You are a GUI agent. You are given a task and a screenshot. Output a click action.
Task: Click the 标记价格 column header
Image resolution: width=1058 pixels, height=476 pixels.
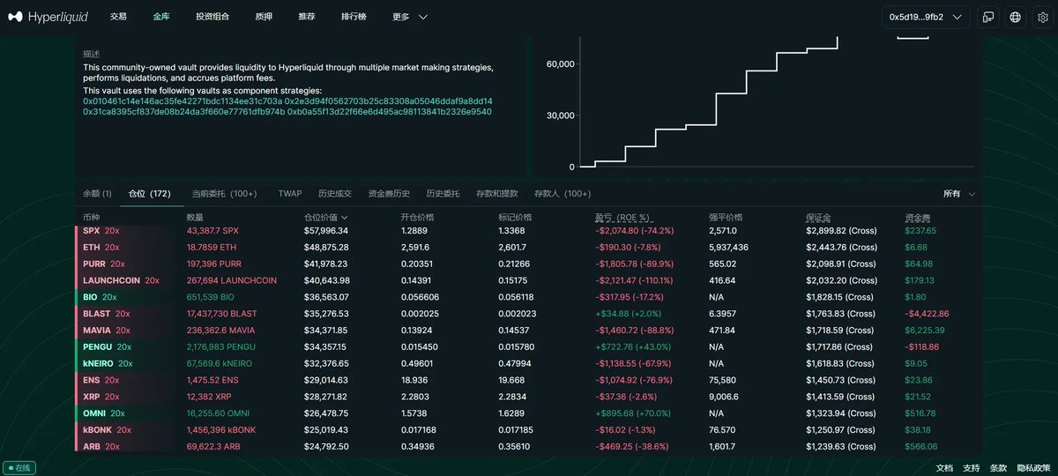[514, 217]
